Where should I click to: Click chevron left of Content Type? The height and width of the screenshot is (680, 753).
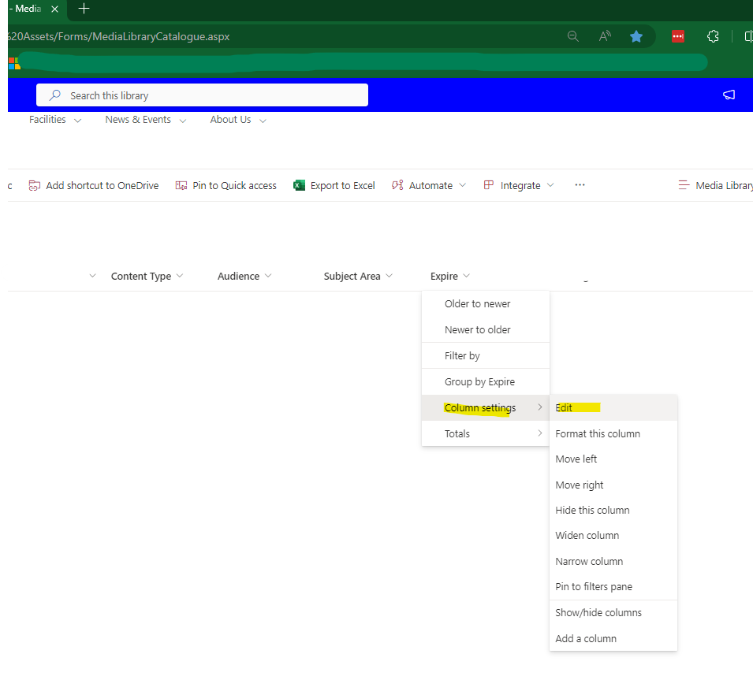click(93, 276)
